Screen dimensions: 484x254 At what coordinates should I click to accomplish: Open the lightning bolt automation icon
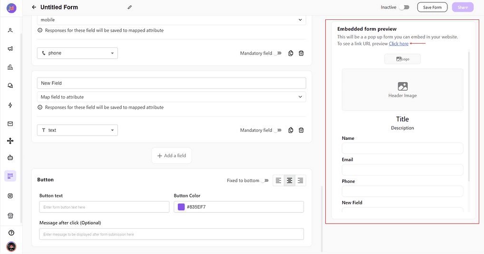click(x=10, y=105)
